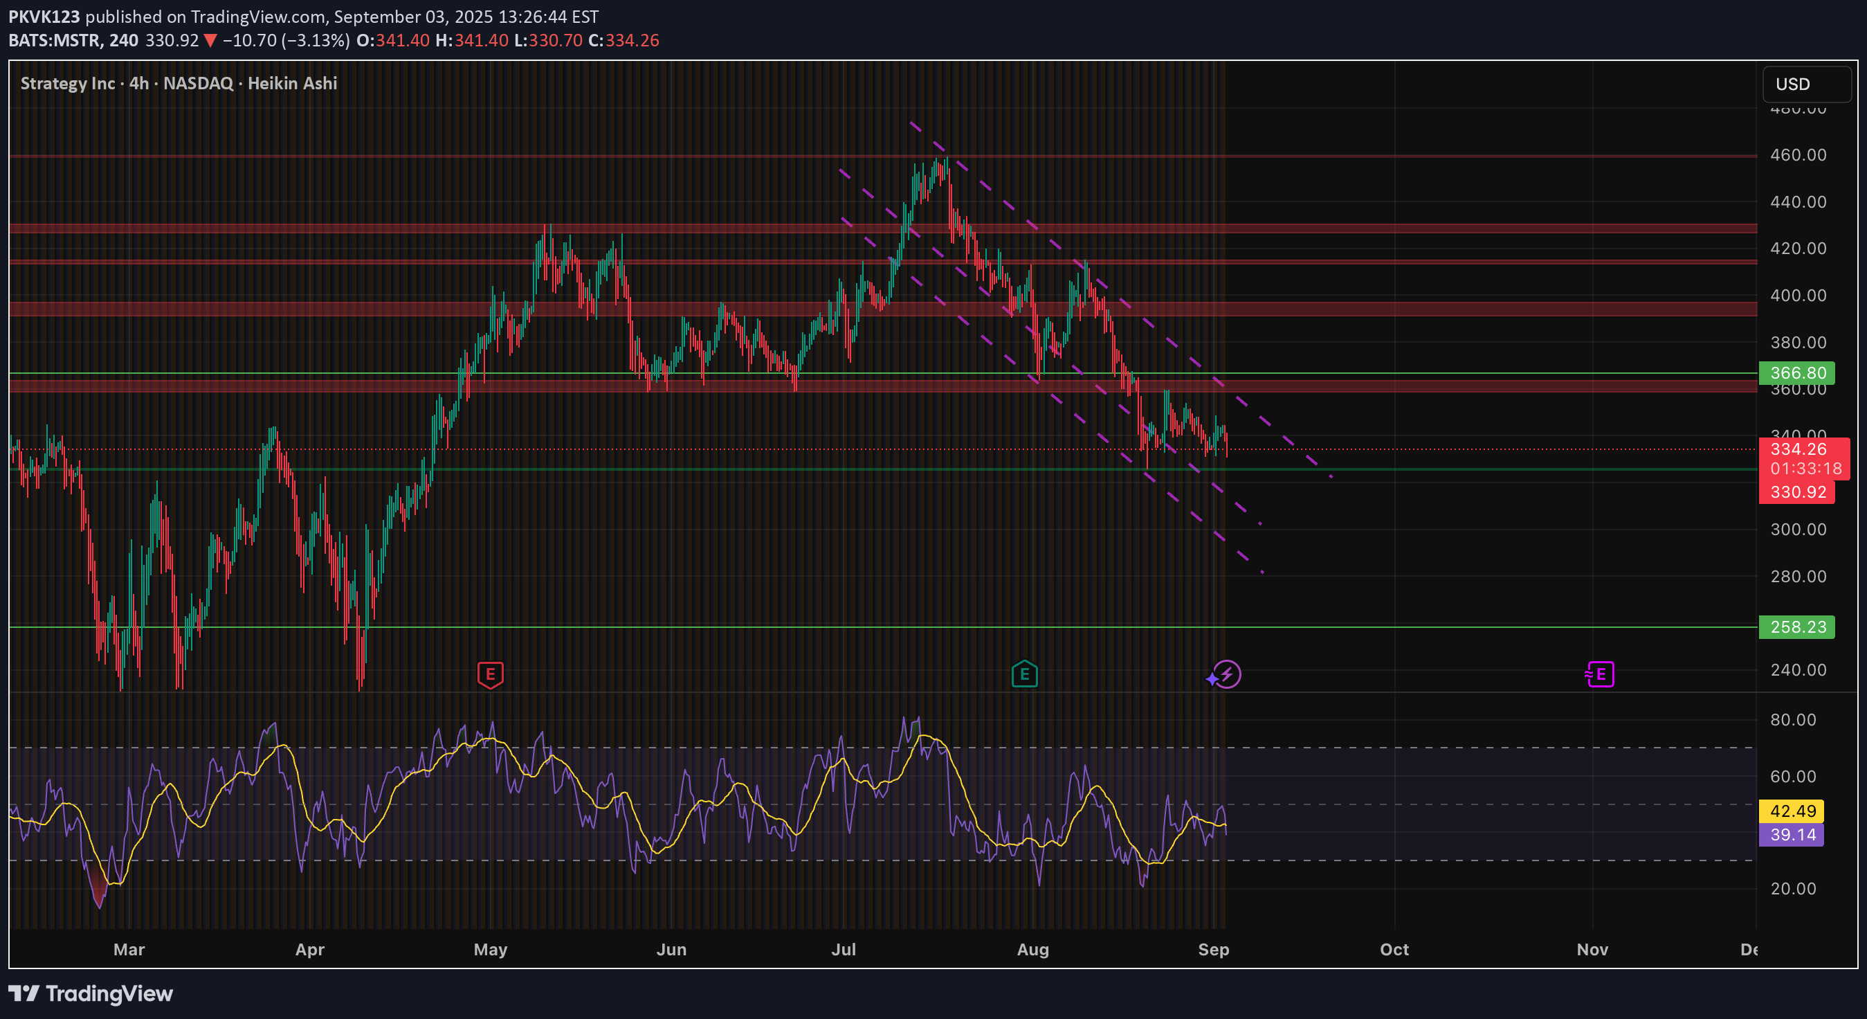1867x1019 pixels.
Task: Click the green 366.80 price label
Action: (1796, 373)
